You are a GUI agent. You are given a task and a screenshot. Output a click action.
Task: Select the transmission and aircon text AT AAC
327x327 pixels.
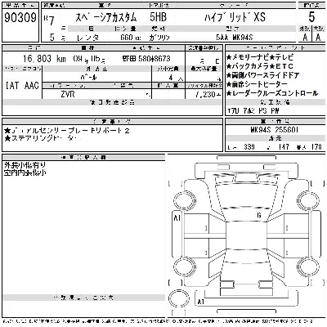click(x=22, y=86)
